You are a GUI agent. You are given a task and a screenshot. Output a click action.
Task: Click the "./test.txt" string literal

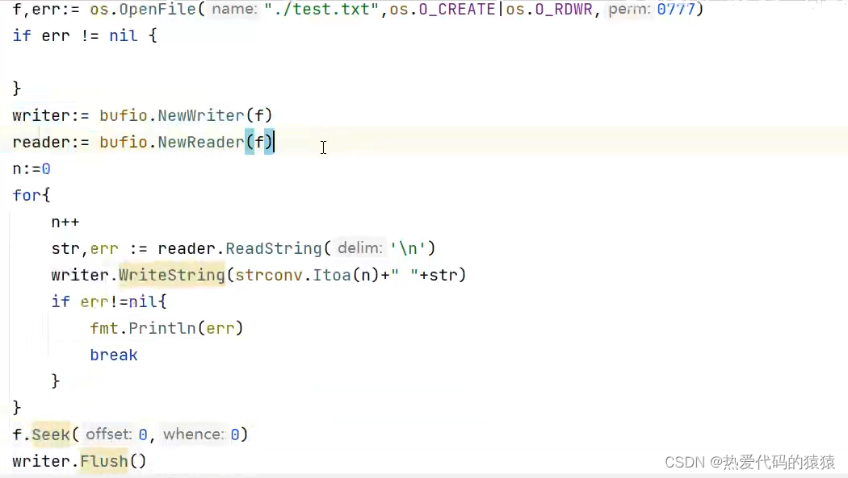tap(321, 10)
